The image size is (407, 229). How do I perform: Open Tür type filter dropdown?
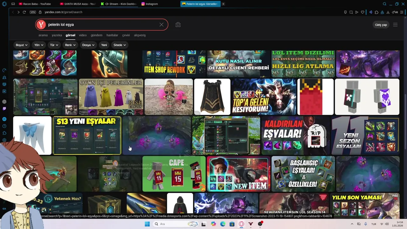pyautogui.click(x=54, y=45)
